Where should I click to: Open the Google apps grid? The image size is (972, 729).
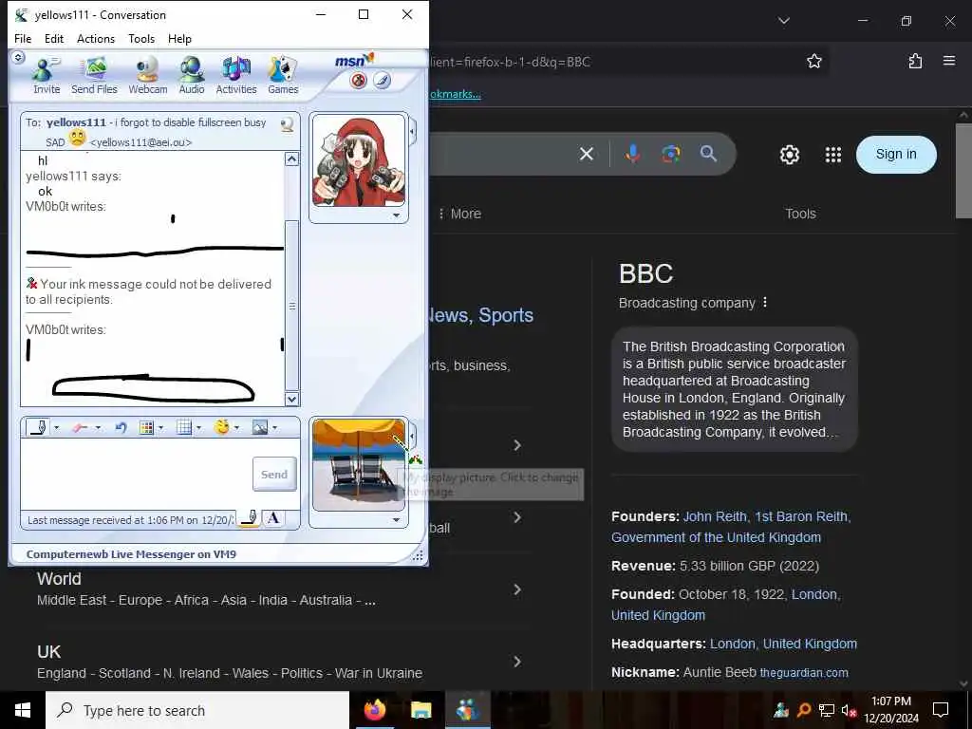tap(833, 155)
